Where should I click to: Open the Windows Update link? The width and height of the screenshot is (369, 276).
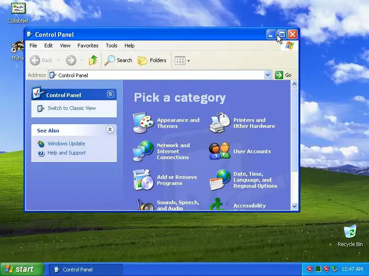(x=66, y=144)
